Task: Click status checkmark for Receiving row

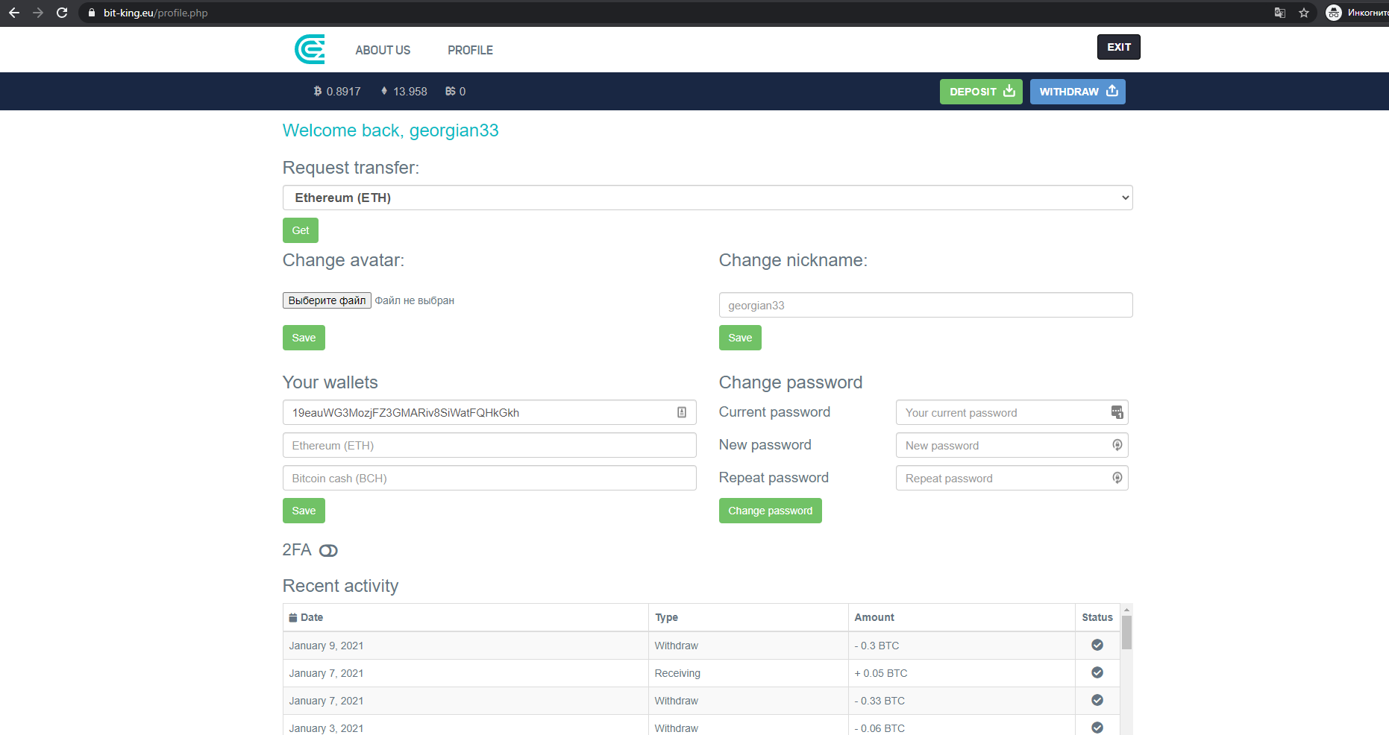Action: click(1097, 672)
